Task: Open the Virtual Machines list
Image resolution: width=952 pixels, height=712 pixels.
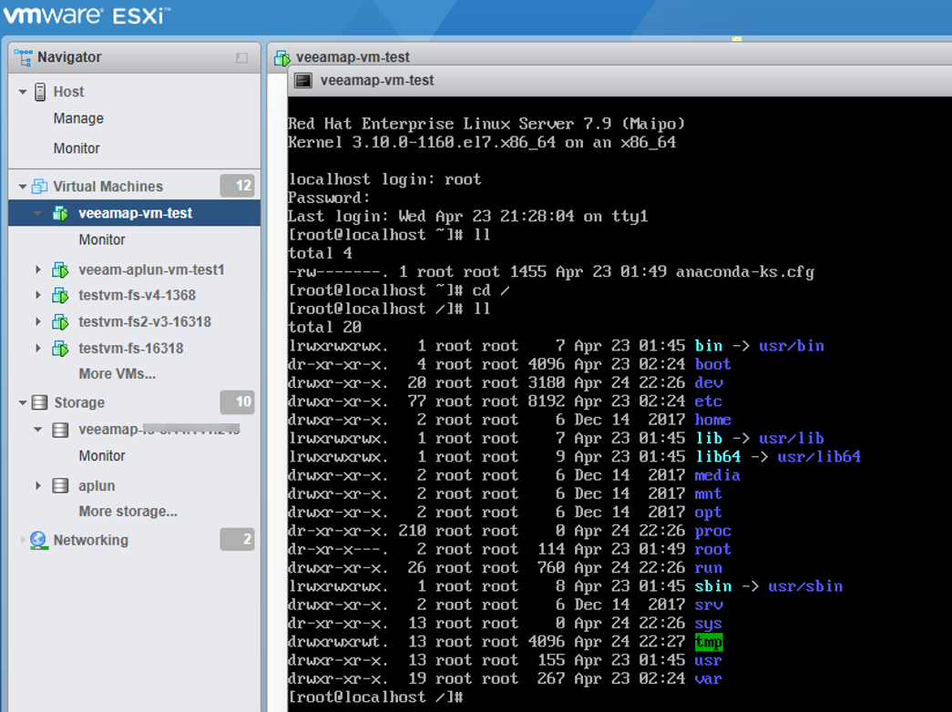Action: click(x=108, y=187)
